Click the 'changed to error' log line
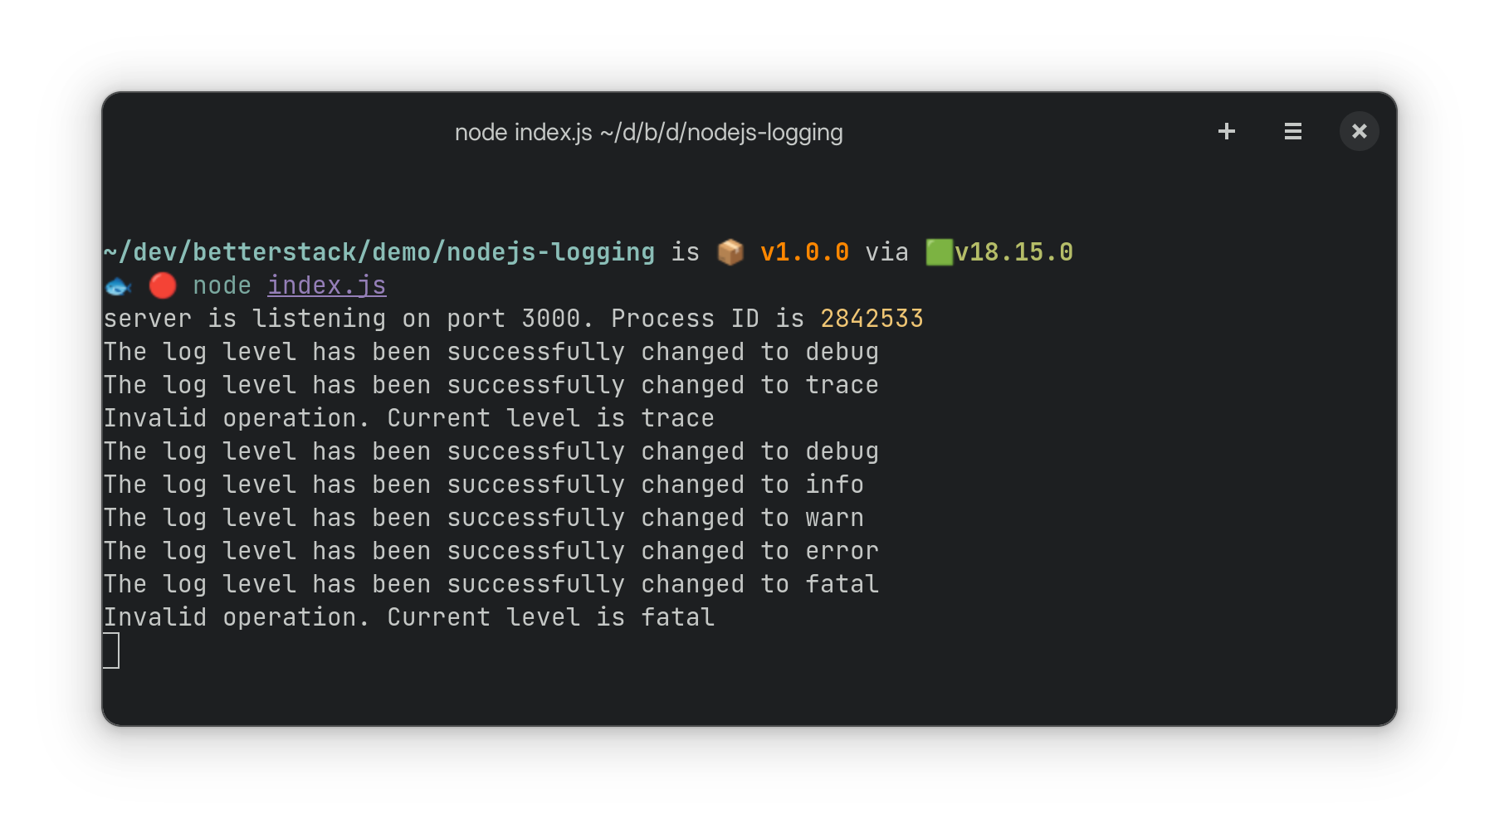Screen dimensions: 1499x838 click(491, 551)
